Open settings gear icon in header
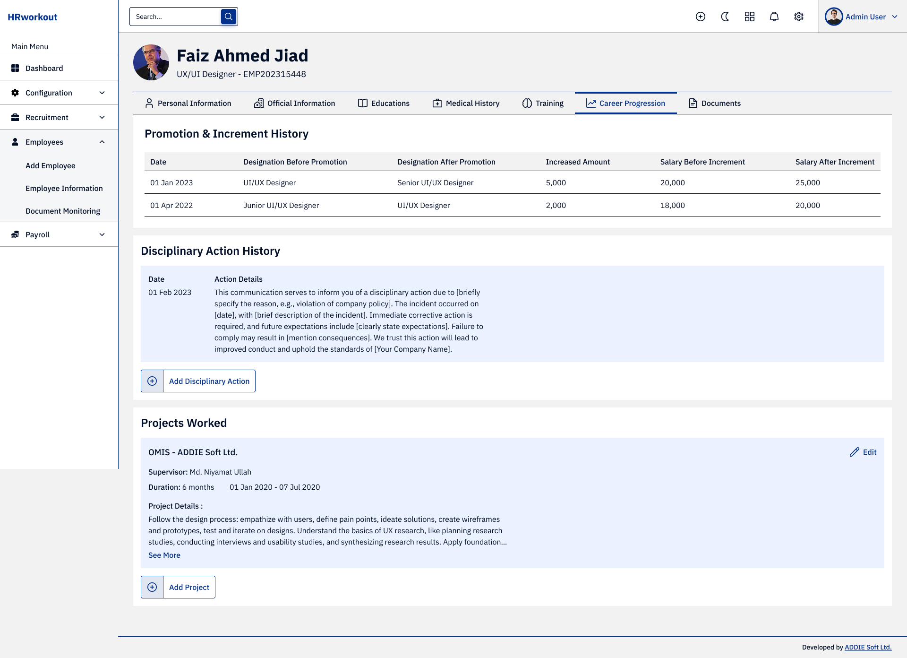907x658 pixels. [x=799, y=17]
